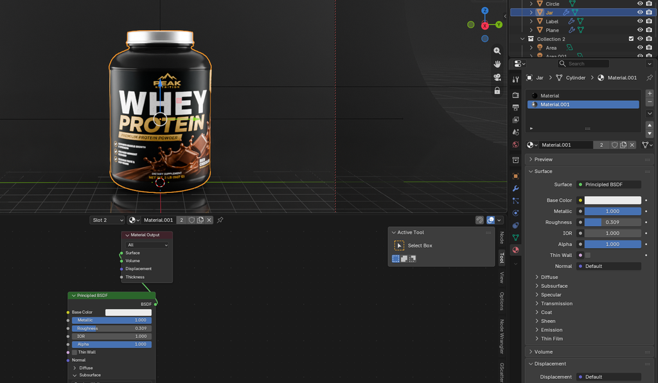Click Cylinder in the properties breadcrumb
This screenshot has height=383, width=658.
(575, 78)
